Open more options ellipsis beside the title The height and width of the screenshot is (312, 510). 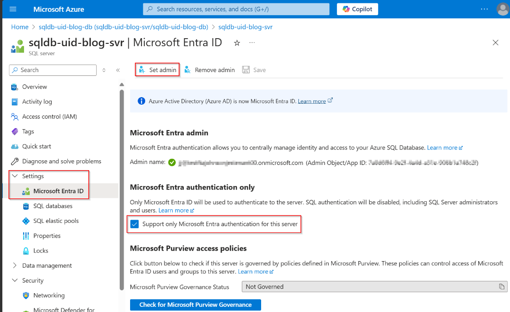tap(252, 42)
